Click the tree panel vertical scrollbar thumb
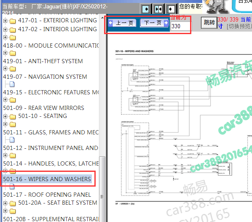Screen dimensions: 252x222 102,189
